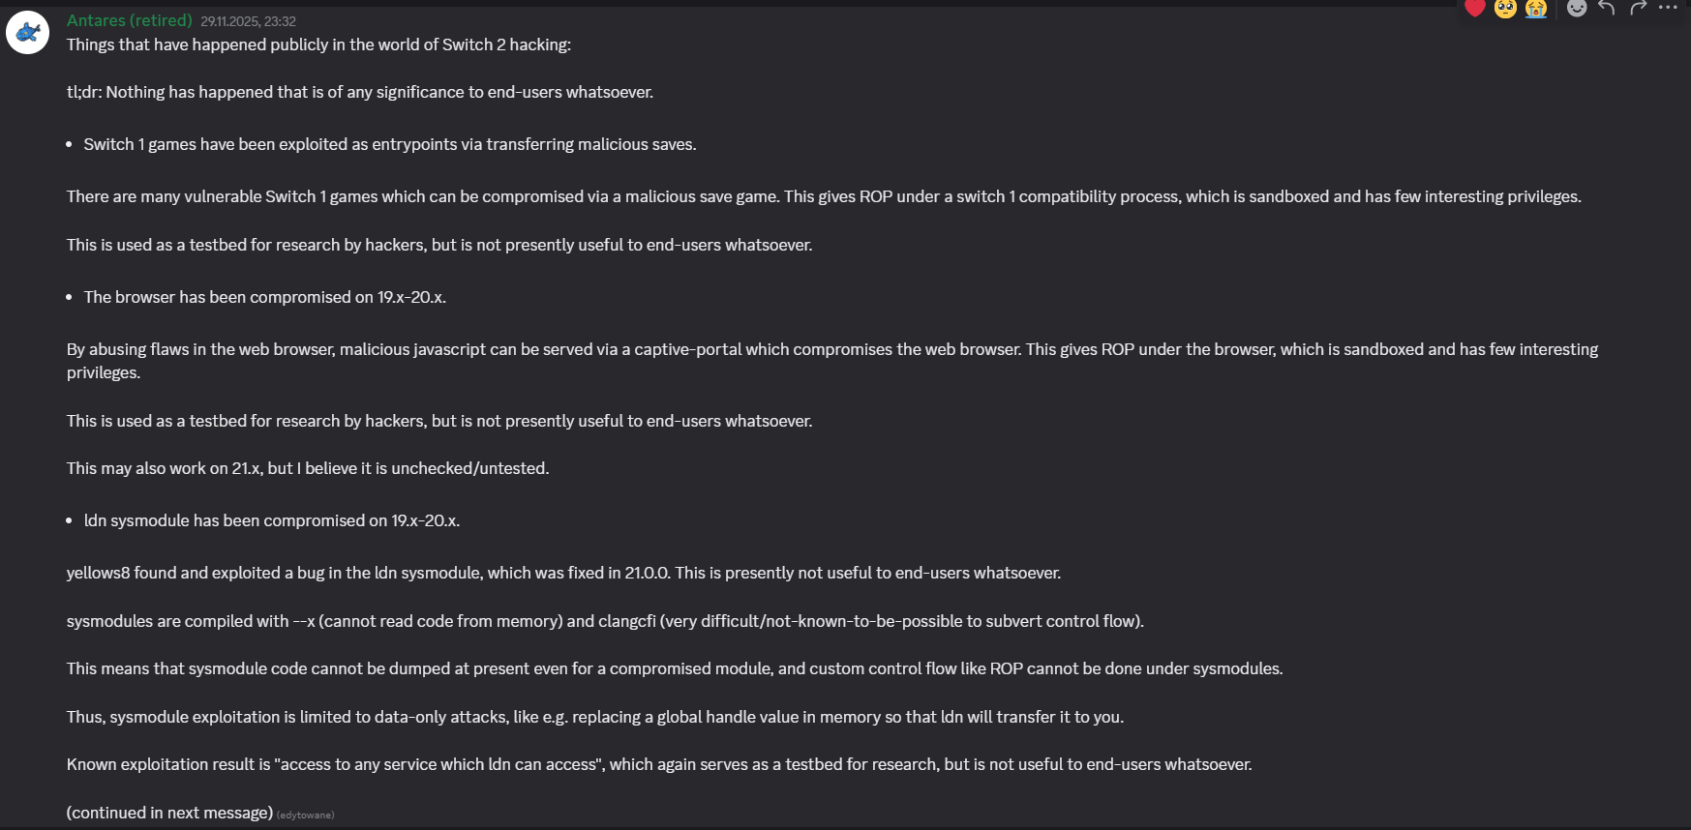
Task: Reply to Antares' message using arrow icon
Action: (x=1607, y=9)
